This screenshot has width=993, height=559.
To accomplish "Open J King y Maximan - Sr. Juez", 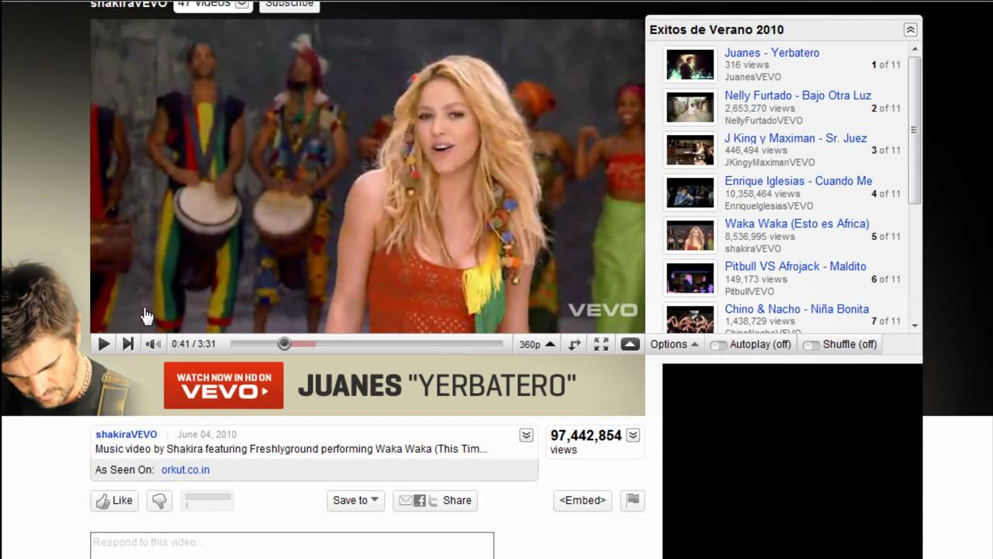I will click(x=795, y=138).
